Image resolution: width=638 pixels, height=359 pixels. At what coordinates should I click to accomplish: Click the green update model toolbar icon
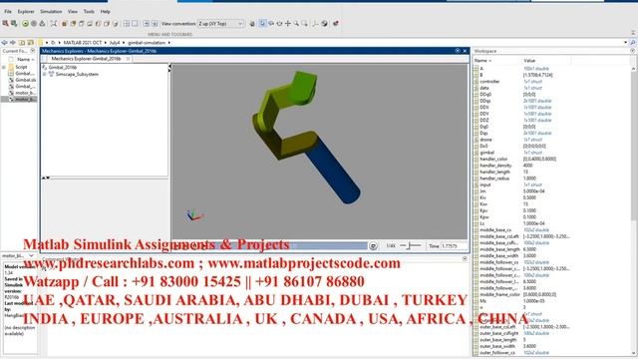(x=25, y=24)
